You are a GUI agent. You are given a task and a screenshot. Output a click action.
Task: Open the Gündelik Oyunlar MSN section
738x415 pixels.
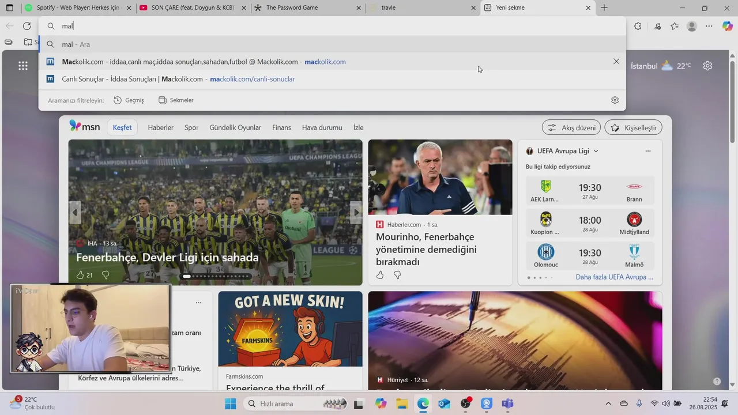[x=235, y=127]
